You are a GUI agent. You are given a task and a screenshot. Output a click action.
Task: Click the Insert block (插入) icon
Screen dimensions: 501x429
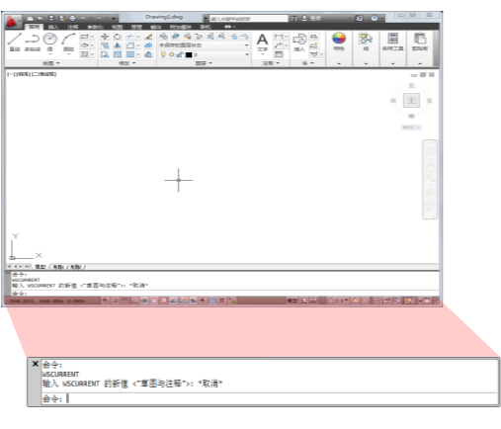[x=299, y=43]
